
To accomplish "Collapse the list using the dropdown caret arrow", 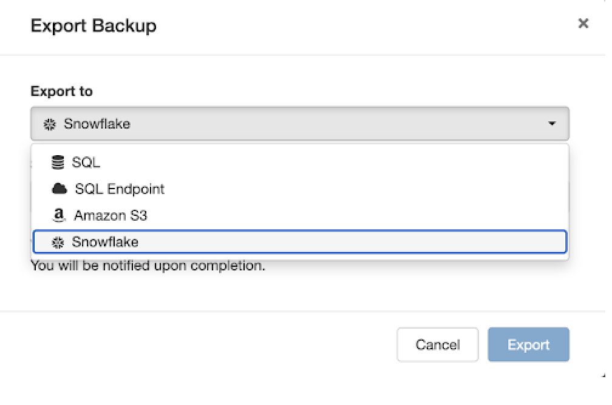I will coord(552,124).
